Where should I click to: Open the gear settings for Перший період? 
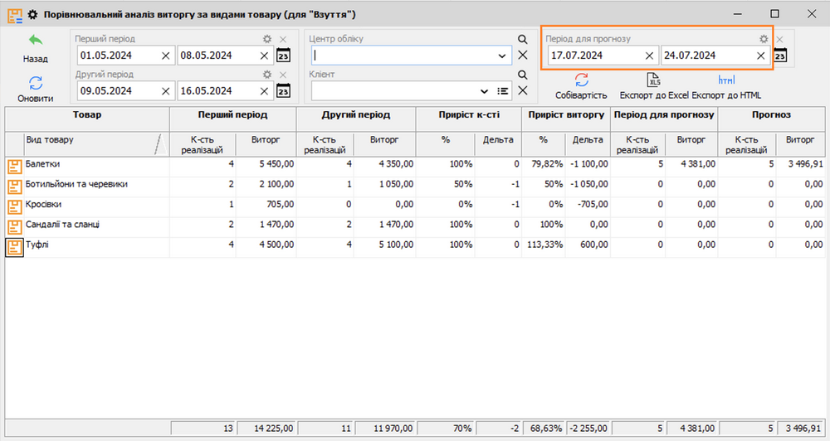coord(267,39)
